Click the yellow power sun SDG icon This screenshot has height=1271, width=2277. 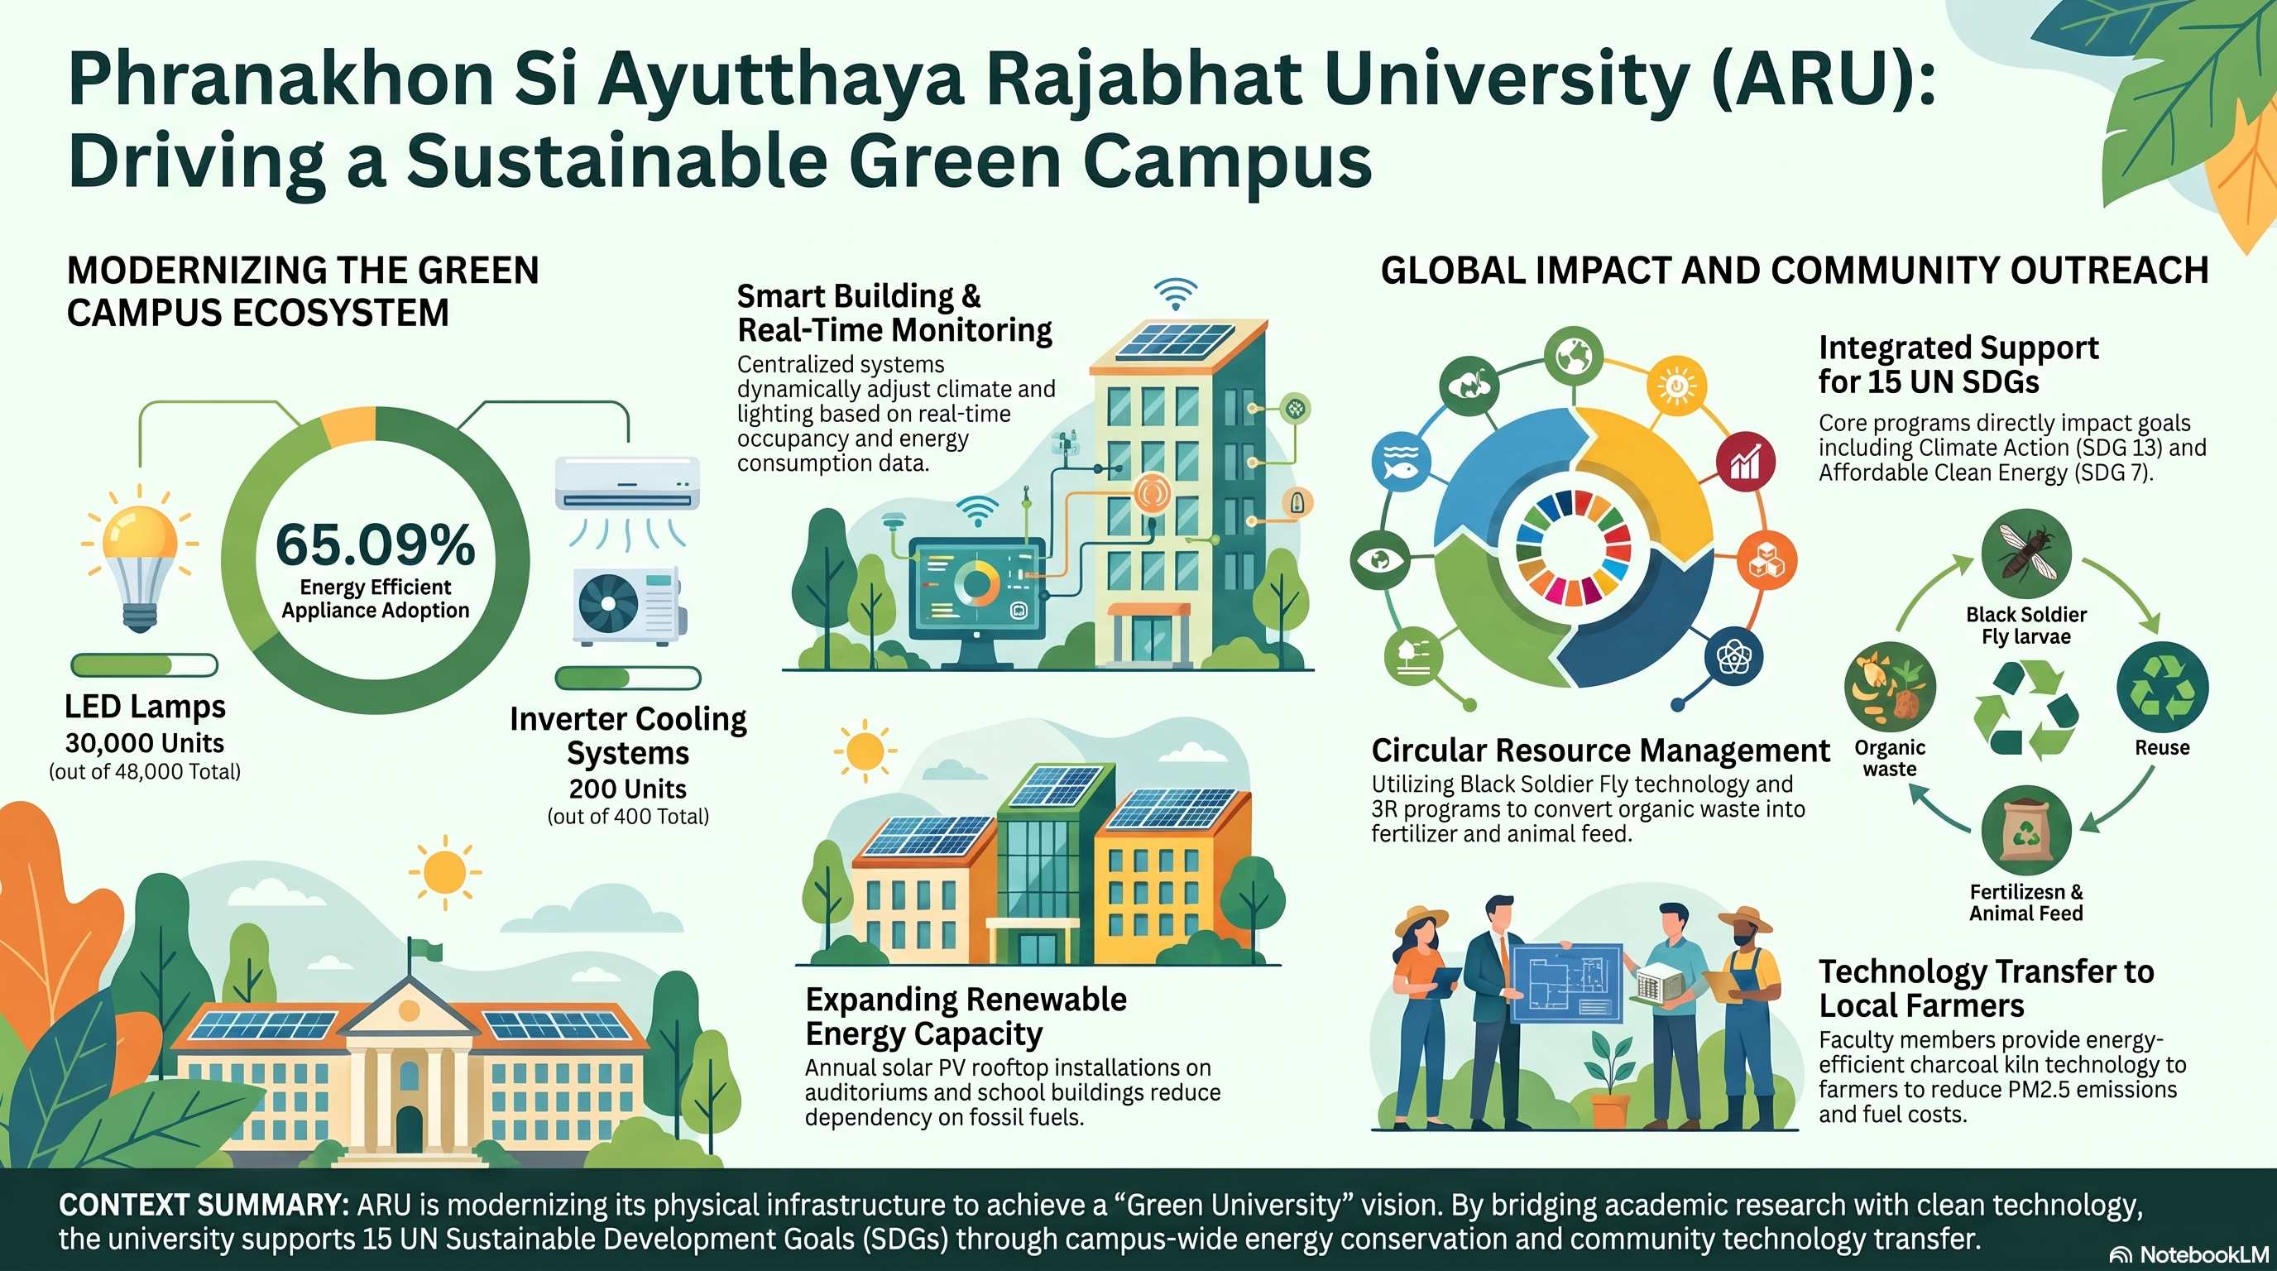click(1676, 386)
